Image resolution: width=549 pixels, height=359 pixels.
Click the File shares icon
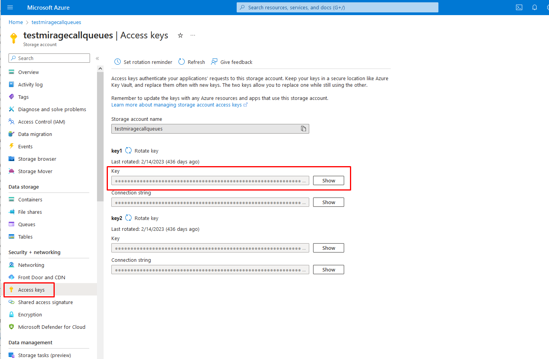(x=12, y=212)
